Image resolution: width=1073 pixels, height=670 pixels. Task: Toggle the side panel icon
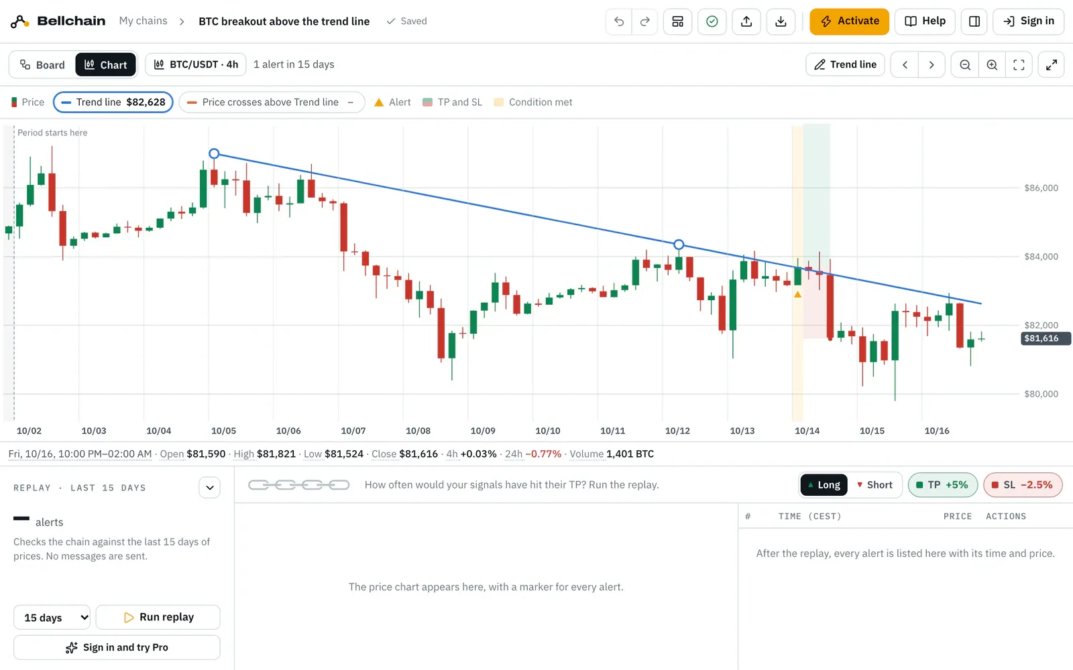coord(974,21)
